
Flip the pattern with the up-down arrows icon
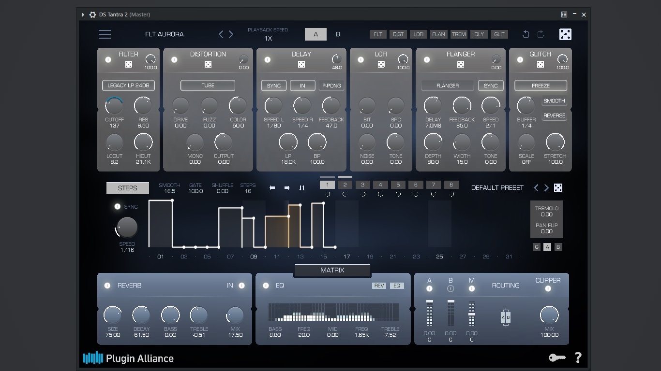point(302,188)
